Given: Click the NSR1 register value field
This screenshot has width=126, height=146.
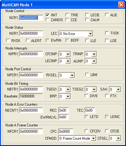Looking at the screenshot, I should pyautogui.click(x=31, y=33).
